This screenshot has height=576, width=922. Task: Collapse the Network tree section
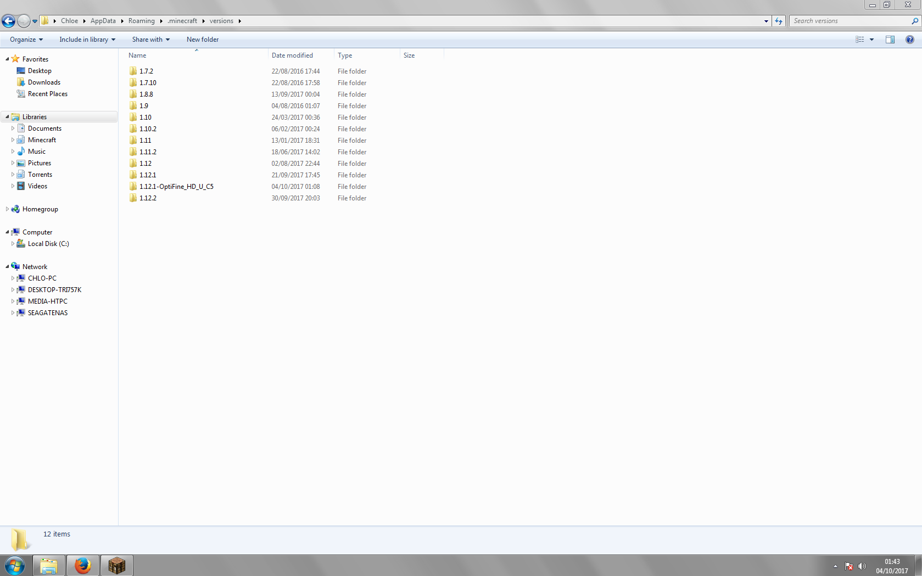(x=7, y=267)
